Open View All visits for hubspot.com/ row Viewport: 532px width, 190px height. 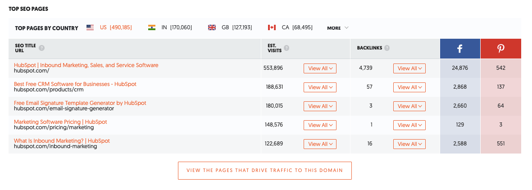tap(320, 68)
